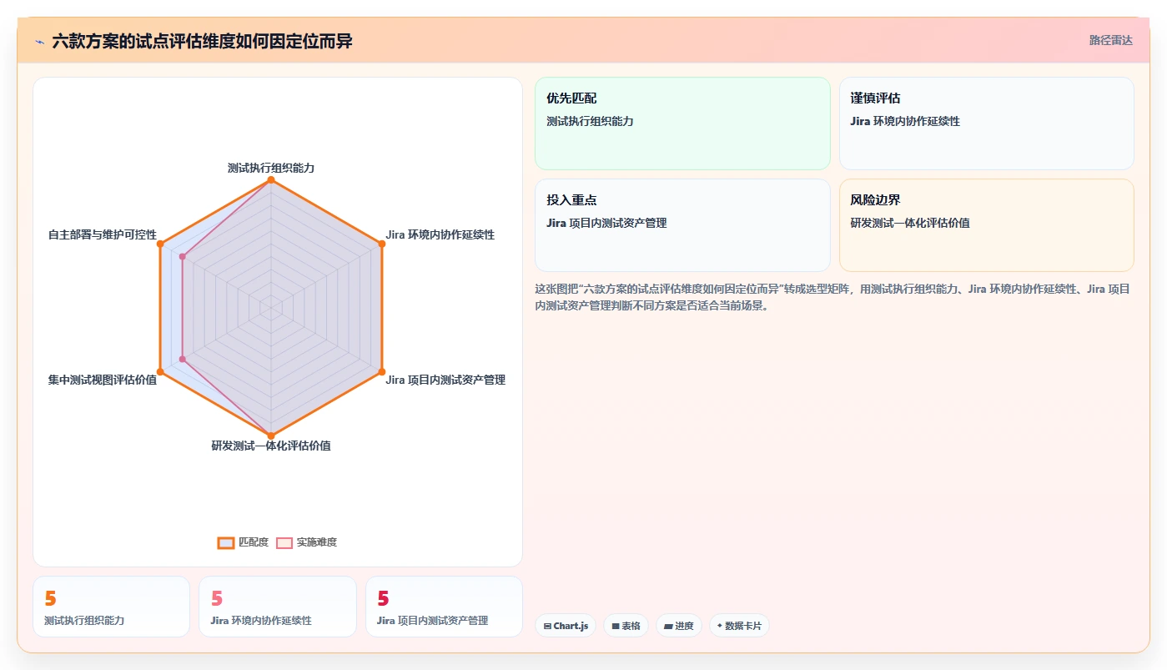The height and width of the screenshot is (670, 1167).
Task: Select the 进度 tag chip
Action: pyautogui.click(x=679, y=626)
